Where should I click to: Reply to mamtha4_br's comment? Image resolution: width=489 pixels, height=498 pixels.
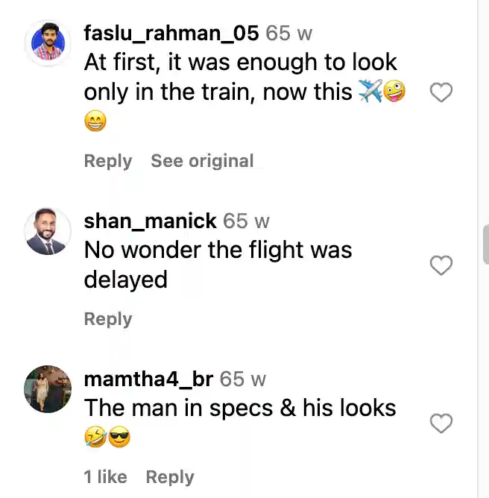pos(170,477)
